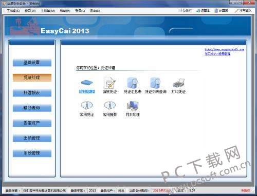
Task: Click the version 5.97 field
Action: pos(192,190)
